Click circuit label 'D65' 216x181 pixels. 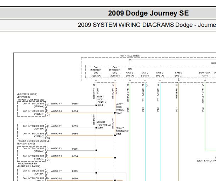(x=128, y=109)
